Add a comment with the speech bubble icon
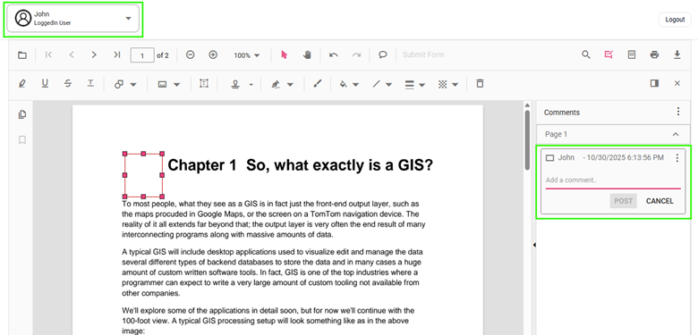This screenshot has height=335, width=698. point(382,54)
